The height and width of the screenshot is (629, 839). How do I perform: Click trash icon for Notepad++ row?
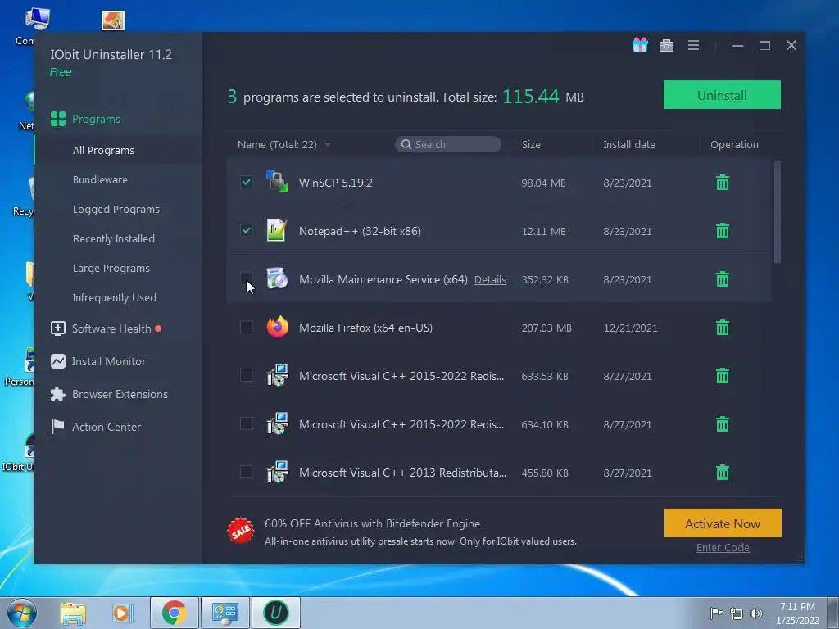click(x=723, y=231)
